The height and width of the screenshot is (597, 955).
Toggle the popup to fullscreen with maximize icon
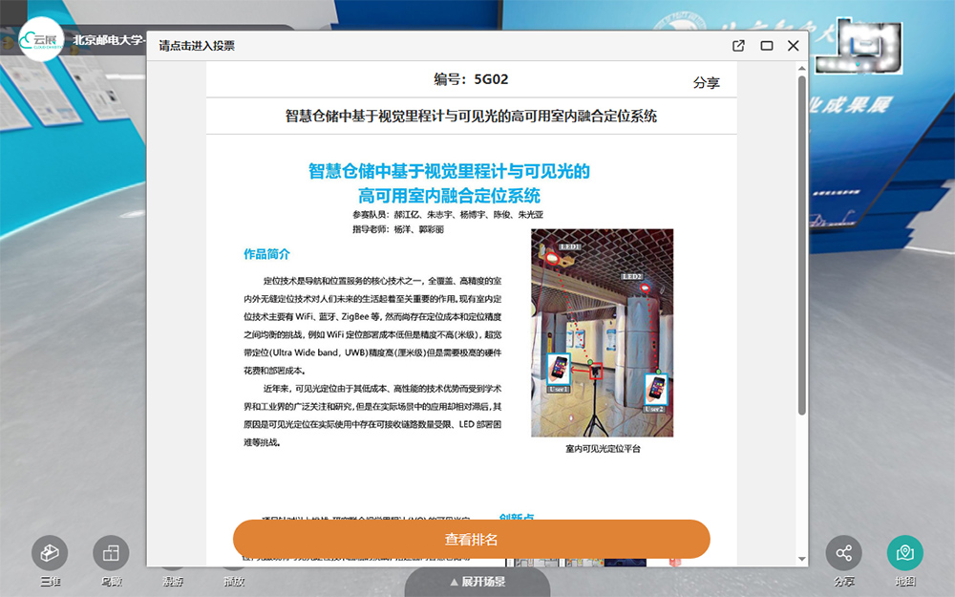click(x=765, y=45)
